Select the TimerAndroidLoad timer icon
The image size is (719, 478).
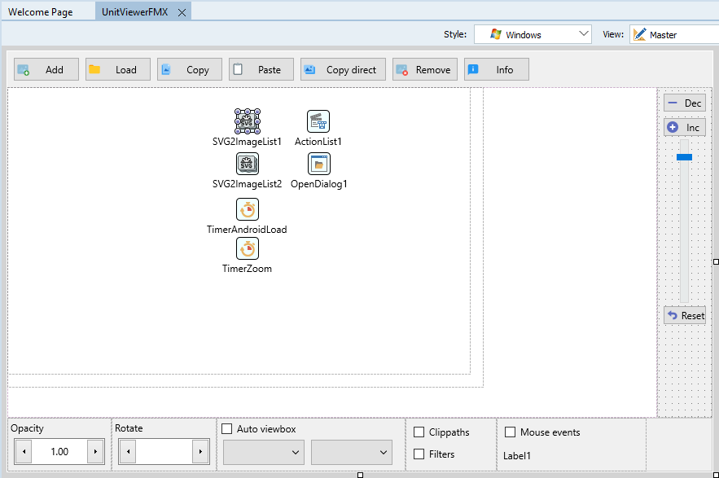247,209
